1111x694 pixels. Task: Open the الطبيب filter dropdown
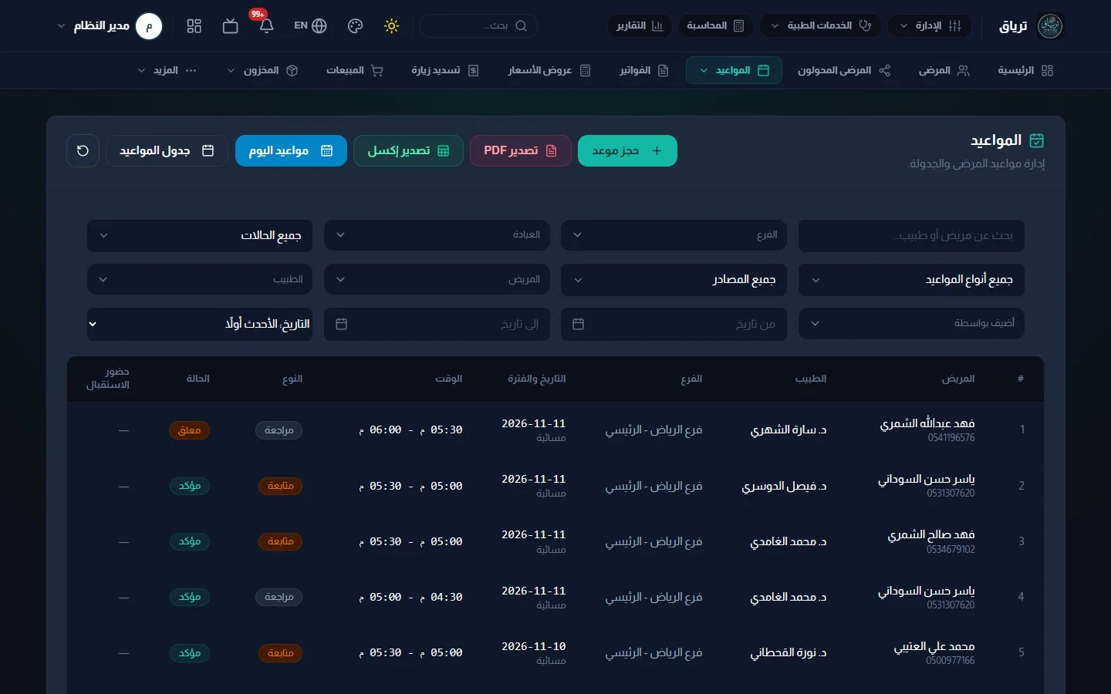click(x=200, y=280)
